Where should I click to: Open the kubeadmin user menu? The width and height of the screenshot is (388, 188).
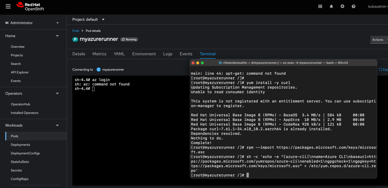point(378,7)
